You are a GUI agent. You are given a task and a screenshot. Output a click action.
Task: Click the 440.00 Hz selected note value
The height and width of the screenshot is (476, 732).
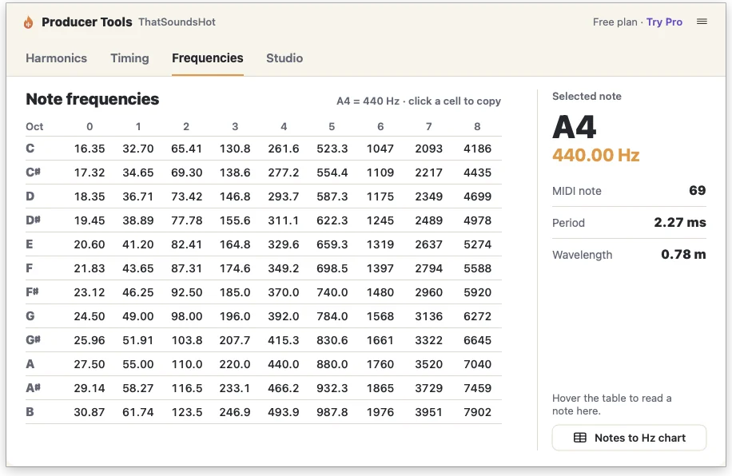[595, 156]
